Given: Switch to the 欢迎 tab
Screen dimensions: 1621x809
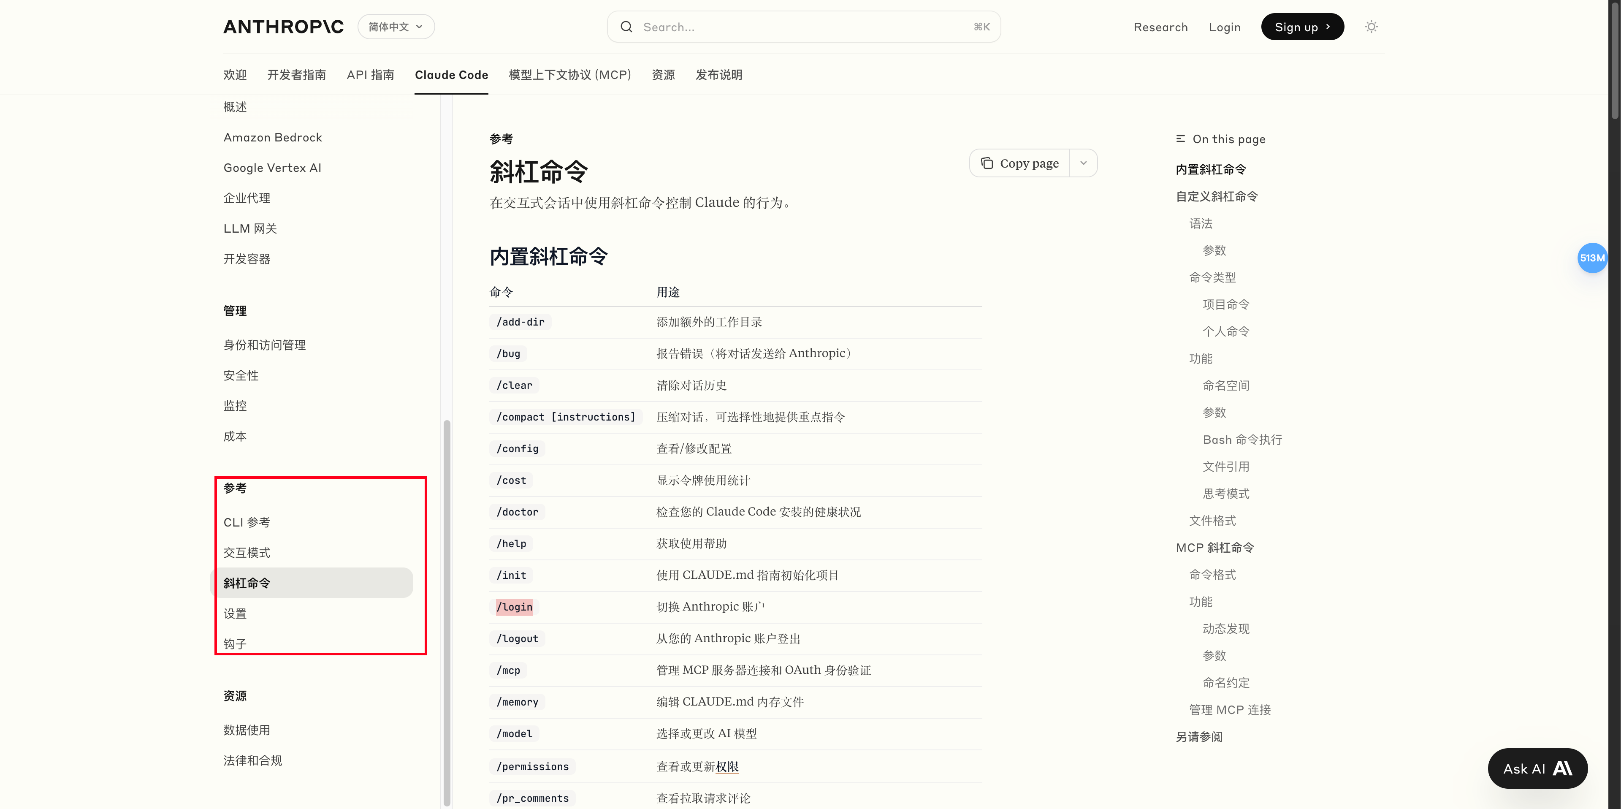Looking at the screenshot, I should click(235, 75).
